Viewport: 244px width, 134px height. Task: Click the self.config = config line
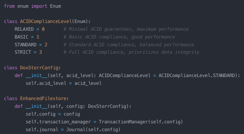click(x=53, y=114)
